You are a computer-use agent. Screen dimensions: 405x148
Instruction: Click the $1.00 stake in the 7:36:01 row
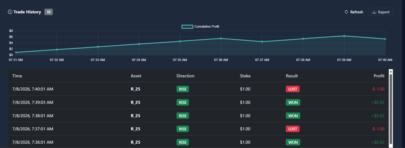tap(245, 142)
